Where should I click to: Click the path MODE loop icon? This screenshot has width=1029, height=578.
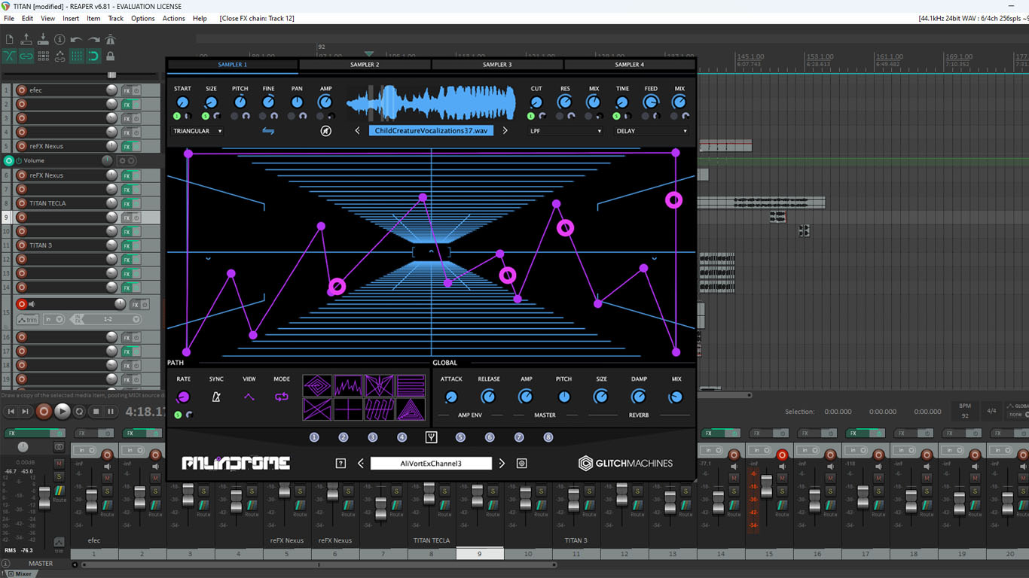282,397
